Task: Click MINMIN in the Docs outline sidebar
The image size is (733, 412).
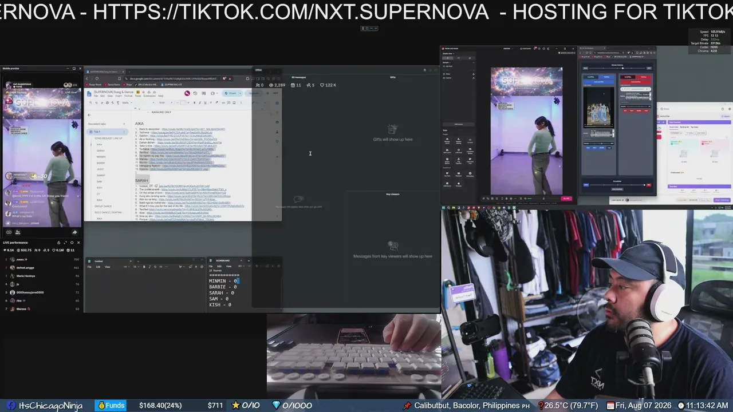Action: pos(101,157)
